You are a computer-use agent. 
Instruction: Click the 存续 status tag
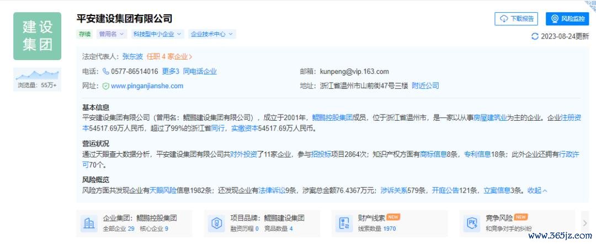coord(85,34)
